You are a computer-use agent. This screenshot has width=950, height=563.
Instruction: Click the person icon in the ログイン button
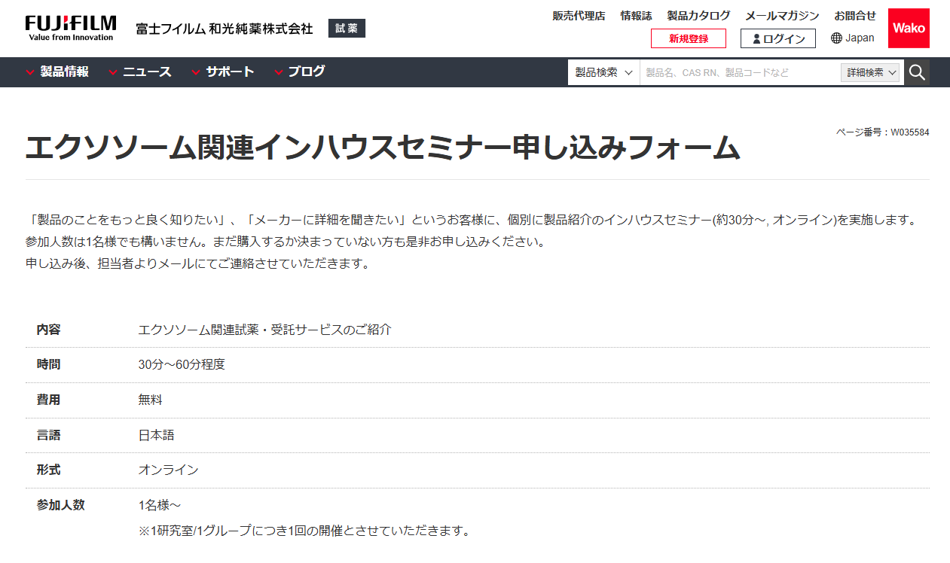(x=756, y=39)
